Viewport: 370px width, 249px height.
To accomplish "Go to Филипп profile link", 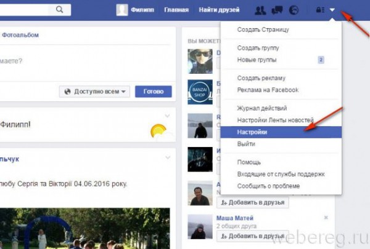I will point(142,10).
